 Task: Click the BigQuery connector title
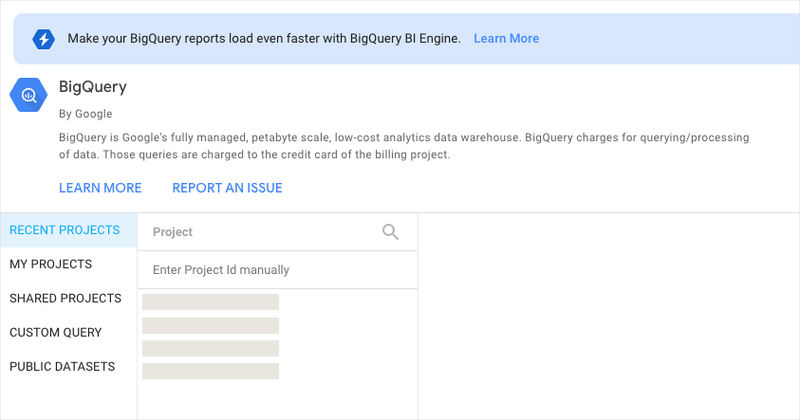click(93, 87)
